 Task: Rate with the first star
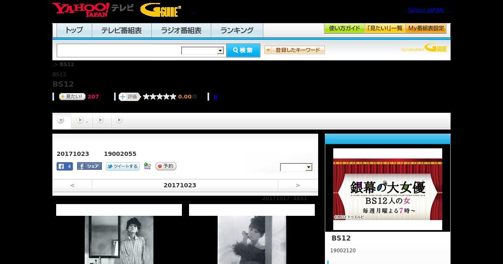pyautogui.click(x=146, y=96)
